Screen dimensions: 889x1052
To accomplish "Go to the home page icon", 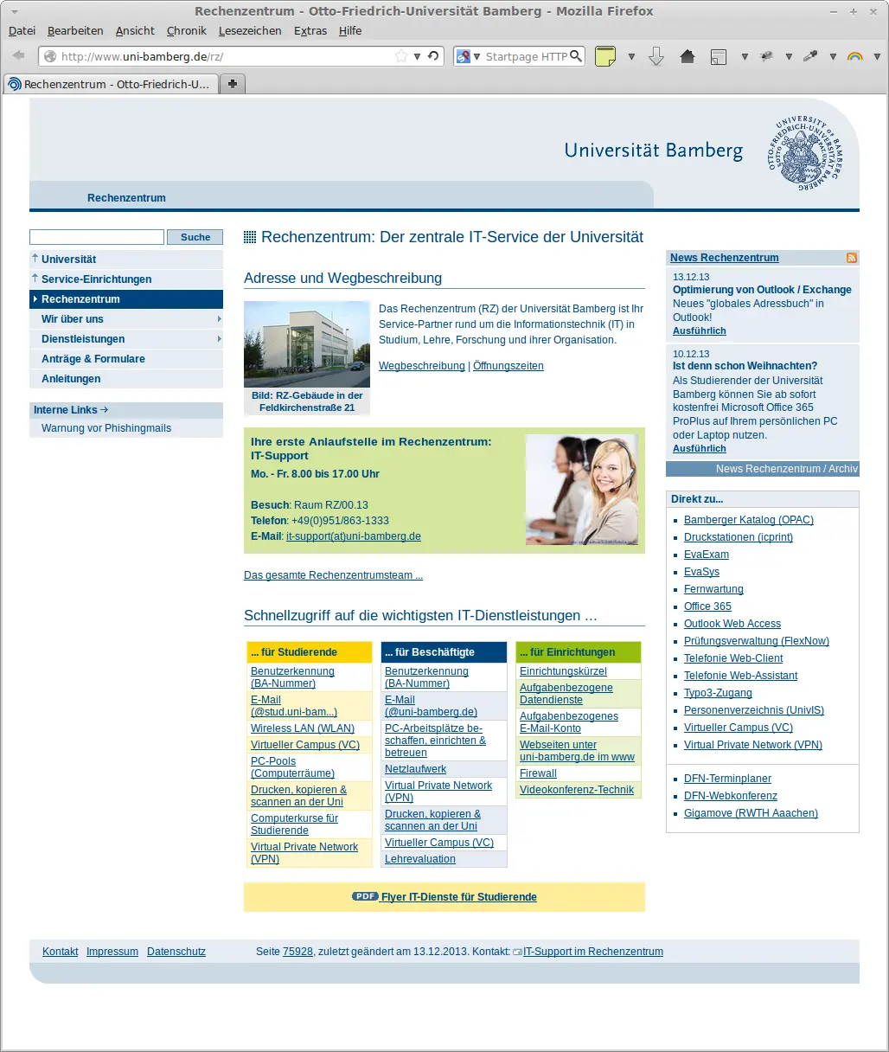I will (x=688, y=56).
